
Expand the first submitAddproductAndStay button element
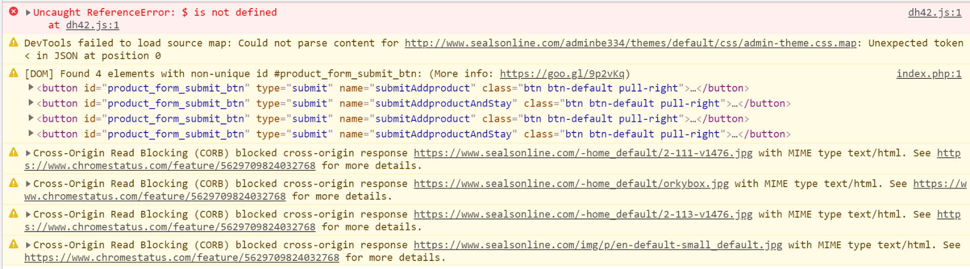tap(31, 103)
